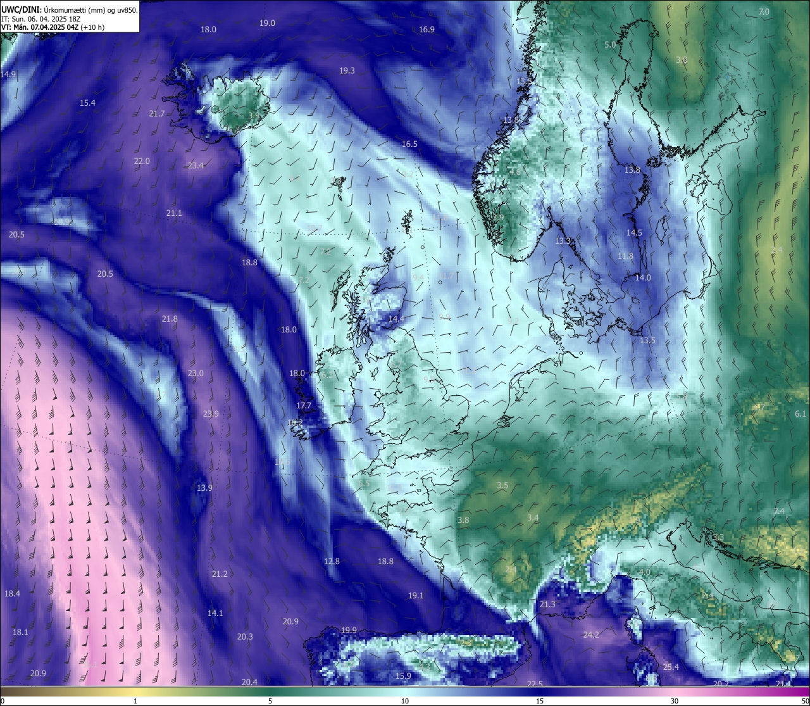Select the 23.9 value label
Screen dimensions: 810x706
pyautogui.click(x=211, y=414)
